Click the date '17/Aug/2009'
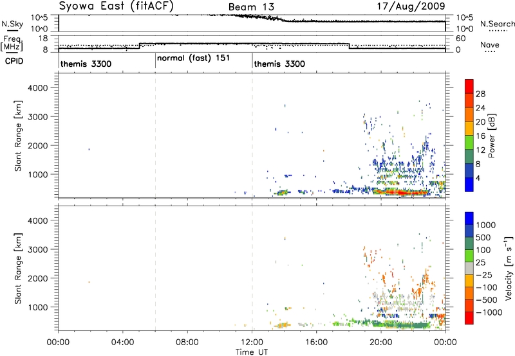Screen dimensions: 515x356 (x=411, y=6)
